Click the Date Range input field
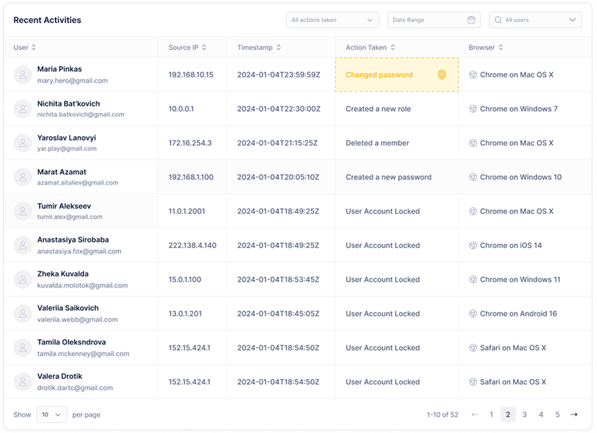Image resolution: width=597 pixels, height=433 pixels. pos(426,20)
